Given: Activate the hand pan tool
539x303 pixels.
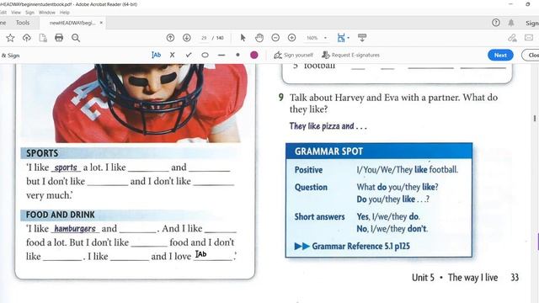Looking at the screenshot, I should point(259,38).
